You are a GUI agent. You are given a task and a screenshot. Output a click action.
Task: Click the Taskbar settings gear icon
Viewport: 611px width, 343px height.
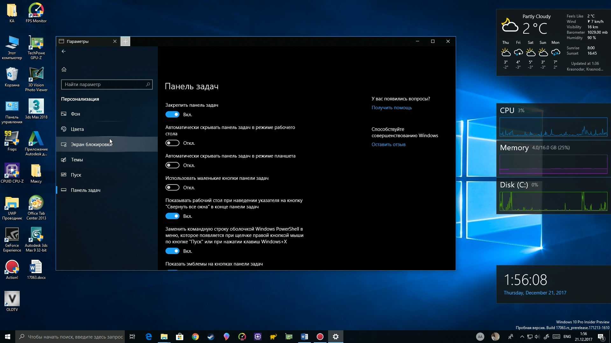[335, 336]
